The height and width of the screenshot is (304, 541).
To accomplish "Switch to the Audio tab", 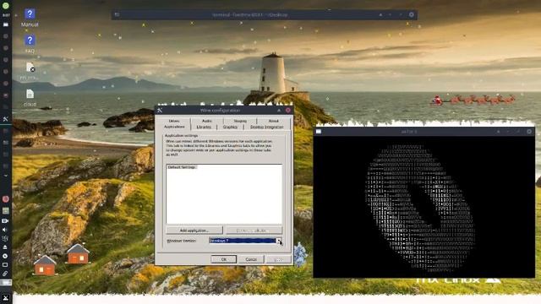I will click(207, 121).
